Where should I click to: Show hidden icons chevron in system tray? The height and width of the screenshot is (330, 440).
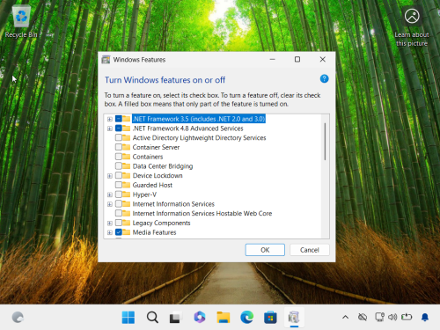tap(345, 317)
